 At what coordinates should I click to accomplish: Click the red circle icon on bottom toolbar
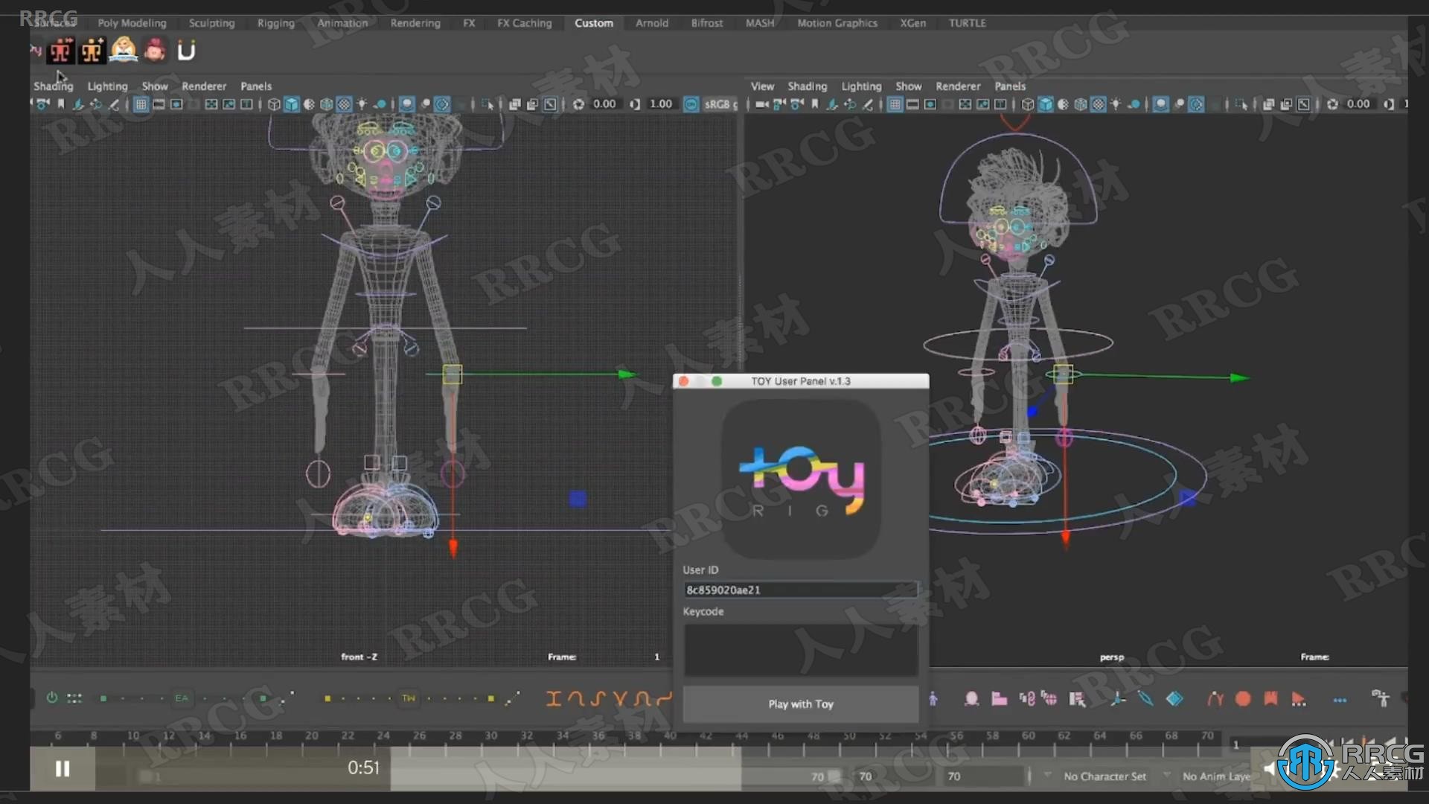point(1243,698)
